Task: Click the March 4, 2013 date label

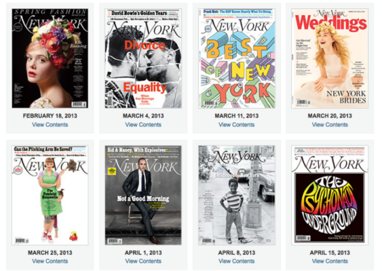Action: (x=143, y=115)
